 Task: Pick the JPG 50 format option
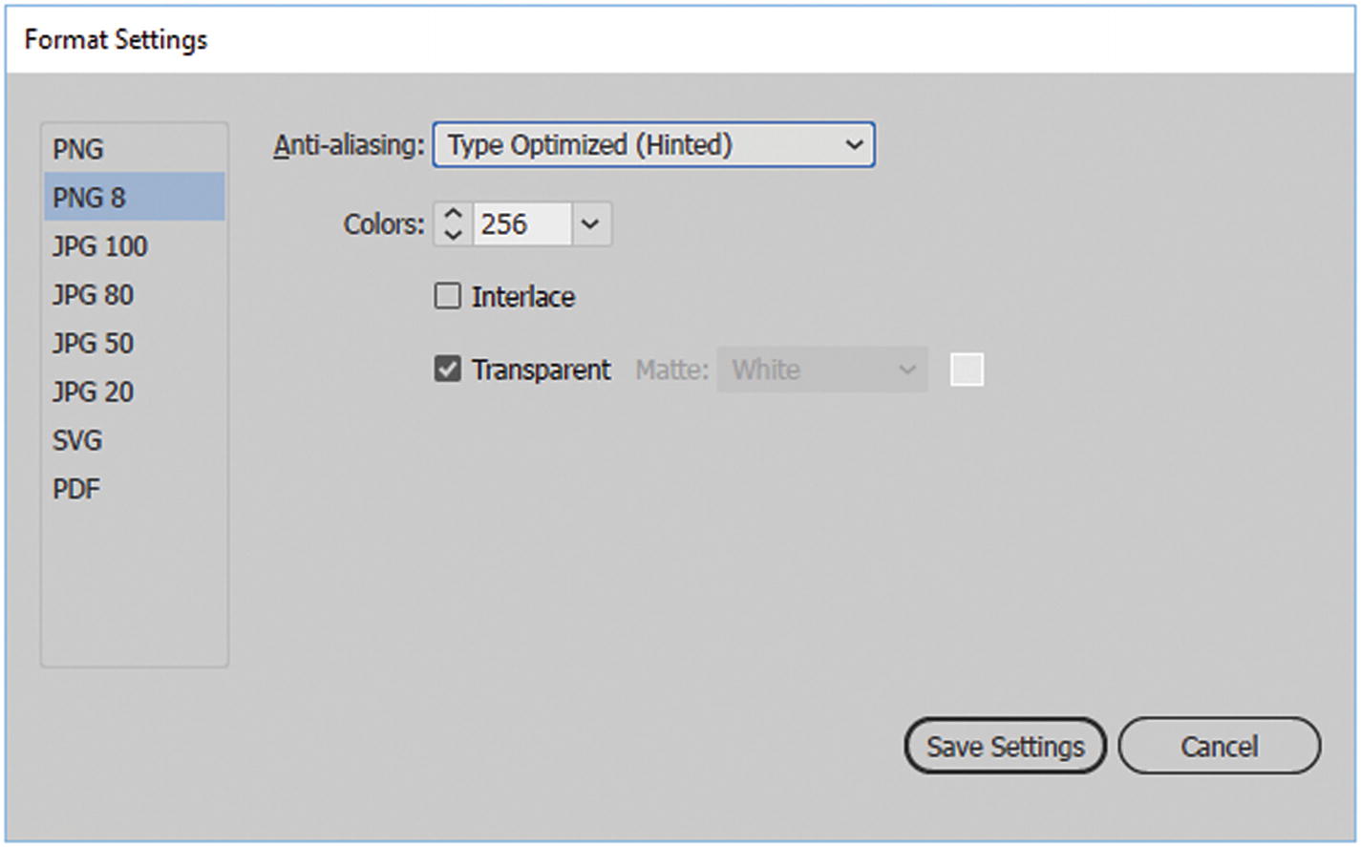coord(93,344)
